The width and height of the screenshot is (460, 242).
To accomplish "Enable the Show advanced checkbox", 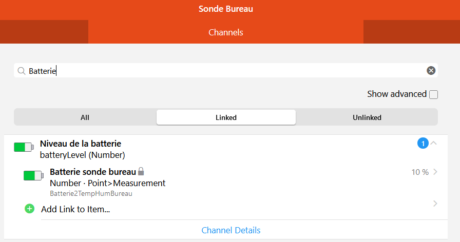I will pyautogui.click(x=433, y=95).
